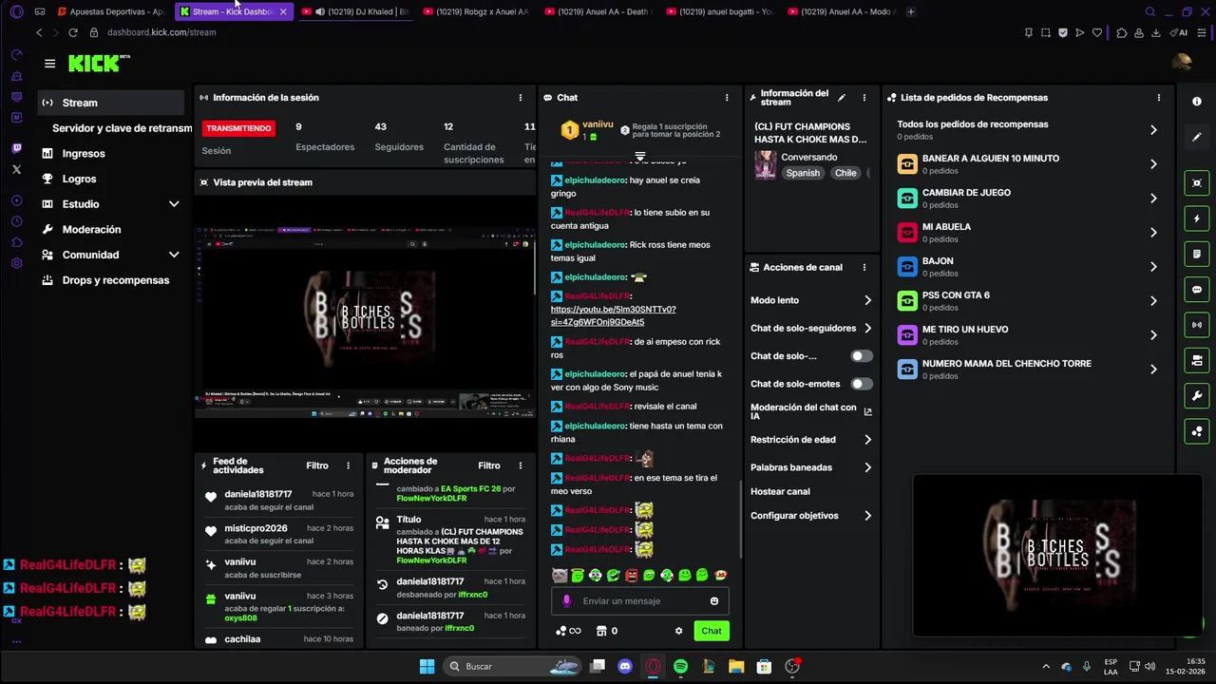Toggle the broadcast signal widget icon
The width and height of the screenshot is (1216, 684).
[x=1197, y=325]
